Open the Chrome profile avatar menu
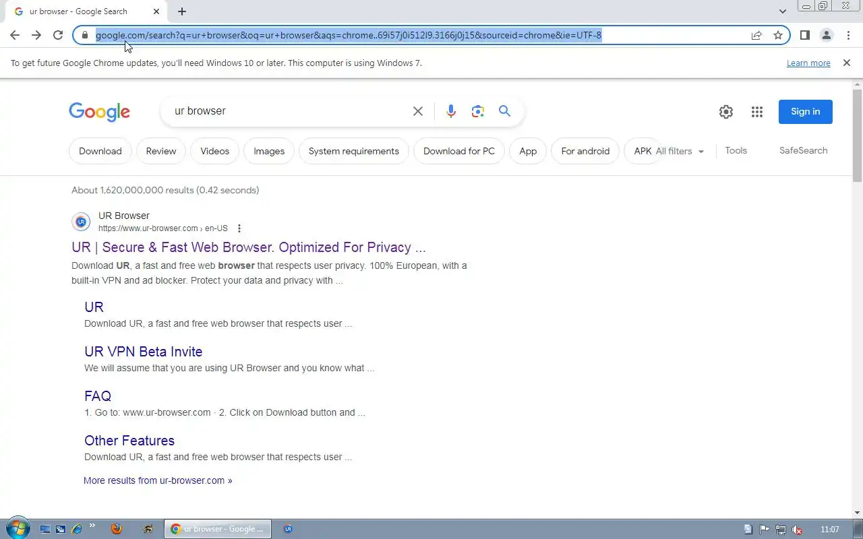 (826, 35)
